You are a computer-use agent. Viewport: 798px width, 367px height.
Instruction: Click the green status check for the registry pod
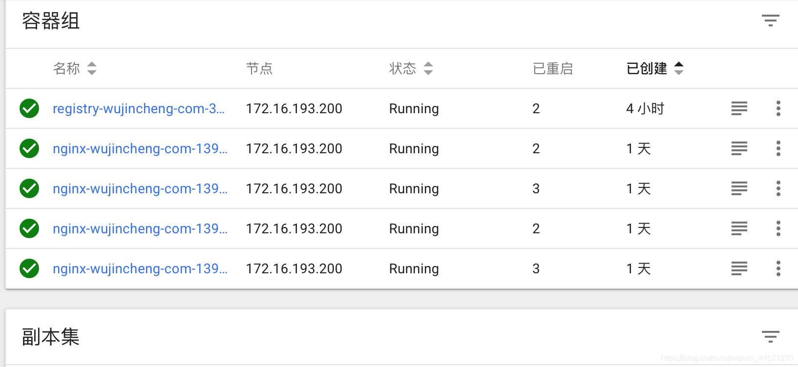click(x=29, y=108)
